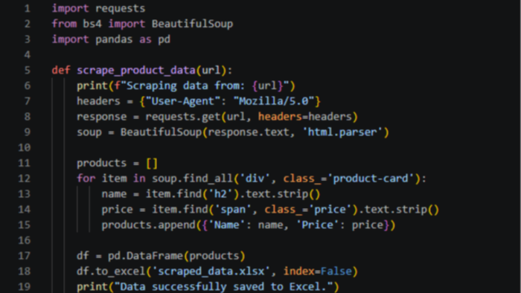Click the 'product-card' string
521x293 pixels.
point(371,178)
